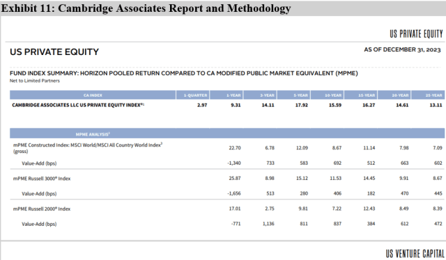This screenshot has width=446, height=260.
Task: Select the 25.87 Russell 3000 one-year value
Action: pyautogui.click(x=235, y=178)
